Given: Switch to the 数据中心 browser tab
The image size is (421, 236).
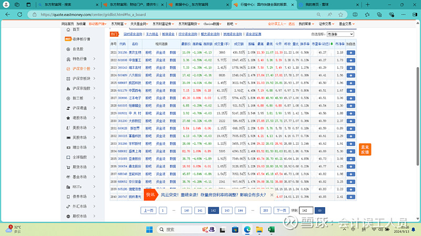Looking at the screenshot, I should pos(198,5).
